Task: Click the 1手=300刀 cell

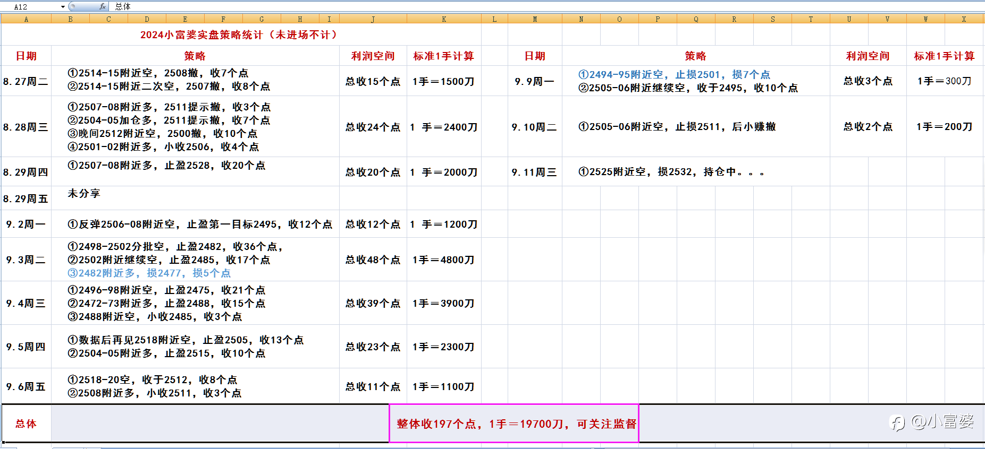Action: pyautogui.click(x=945, y=81)
